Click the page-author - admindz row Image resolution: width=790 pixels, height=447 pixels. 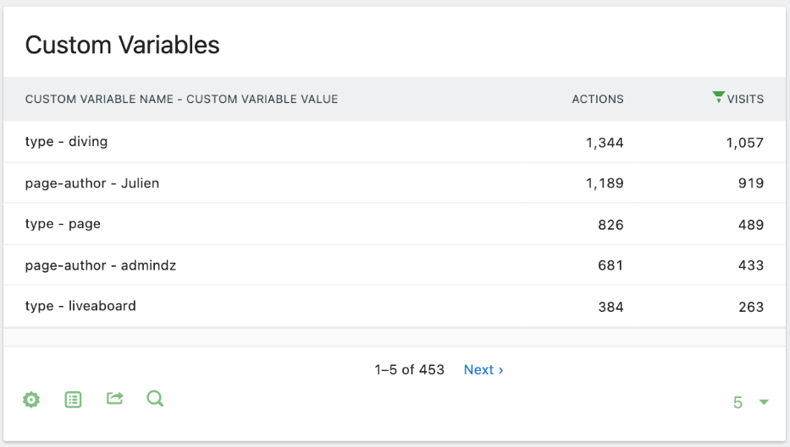100,265
